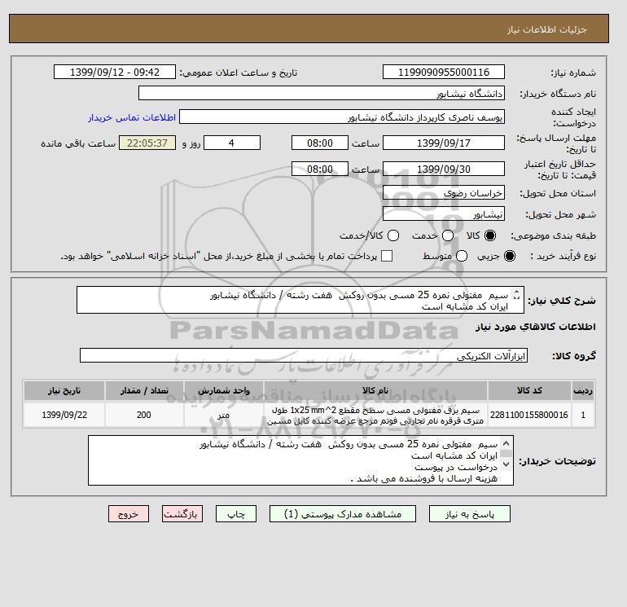
Task: Click the request creator name field
Action: click(x=342, y=117)
